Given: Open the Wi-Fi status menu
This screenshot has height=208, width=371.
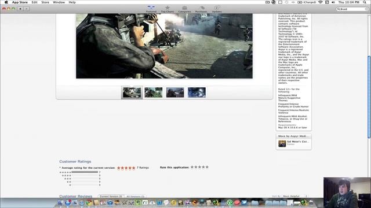Looking at the screenshot, I should (321, 2).
